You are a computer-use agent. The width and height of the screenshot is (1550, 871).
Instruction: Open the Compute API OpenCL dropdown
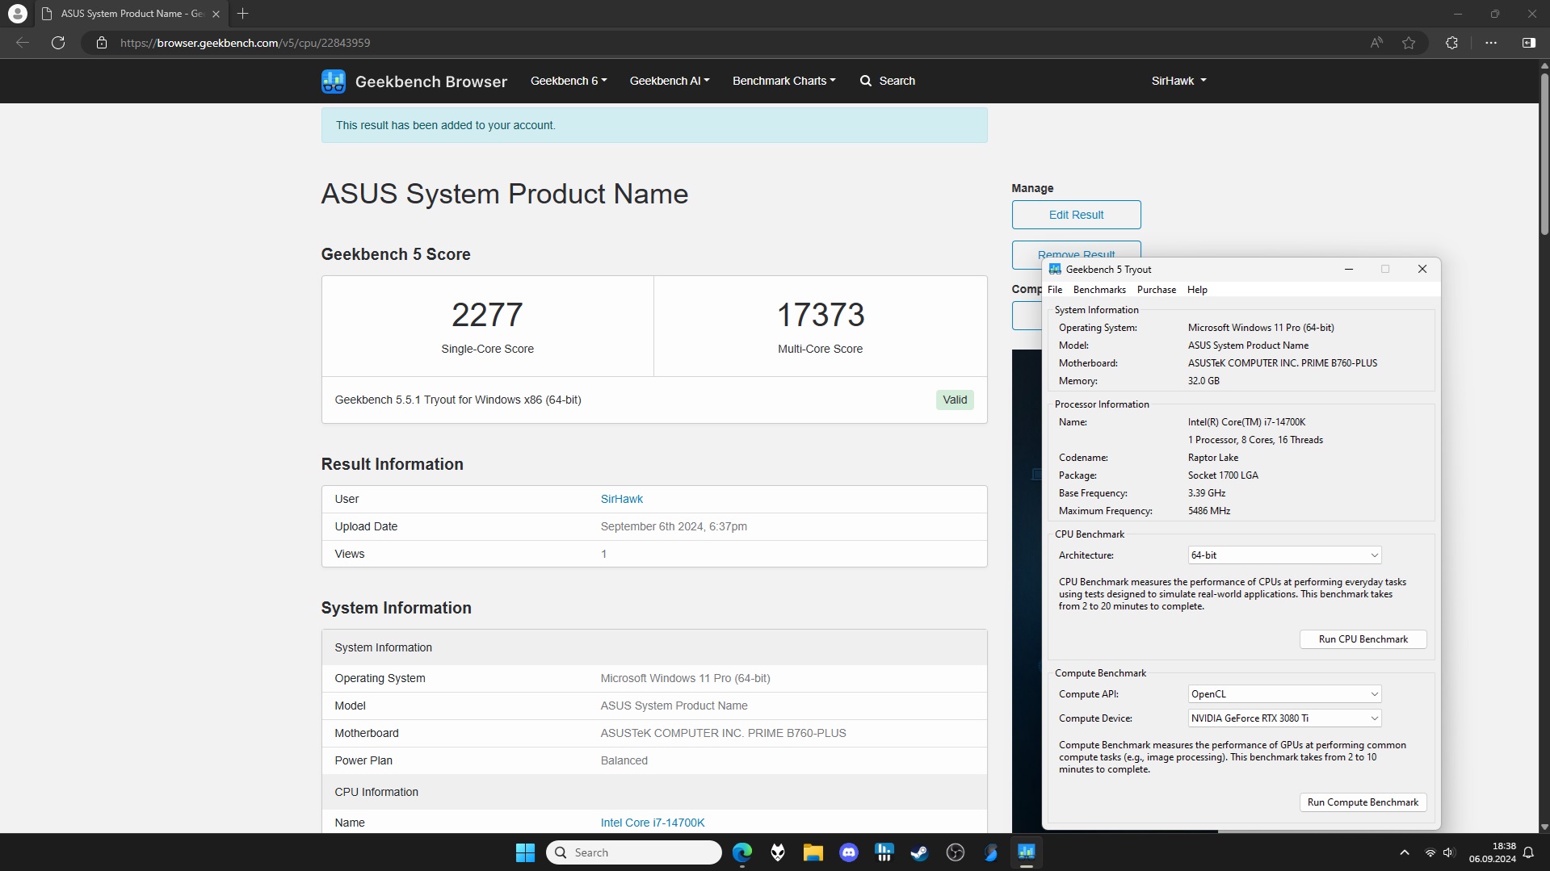click(x=1284, y=694)
